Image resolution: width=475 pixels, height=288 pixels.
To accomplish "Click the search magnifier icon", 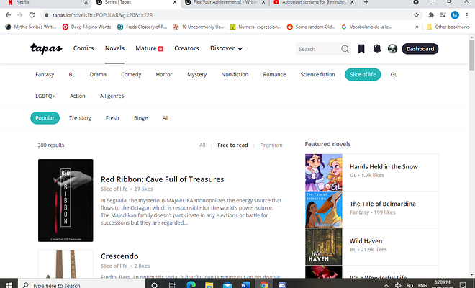I will (345, 49).
